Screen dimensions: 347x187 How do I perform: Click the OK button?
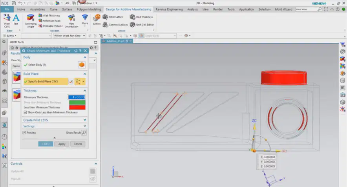(46, 144)
